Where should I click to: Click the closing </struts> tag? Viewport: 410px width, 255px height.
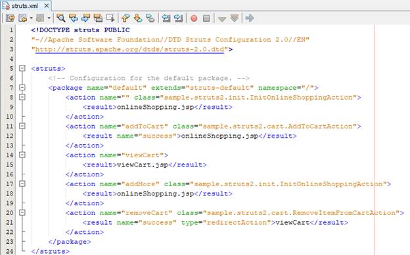coord(51,251)
